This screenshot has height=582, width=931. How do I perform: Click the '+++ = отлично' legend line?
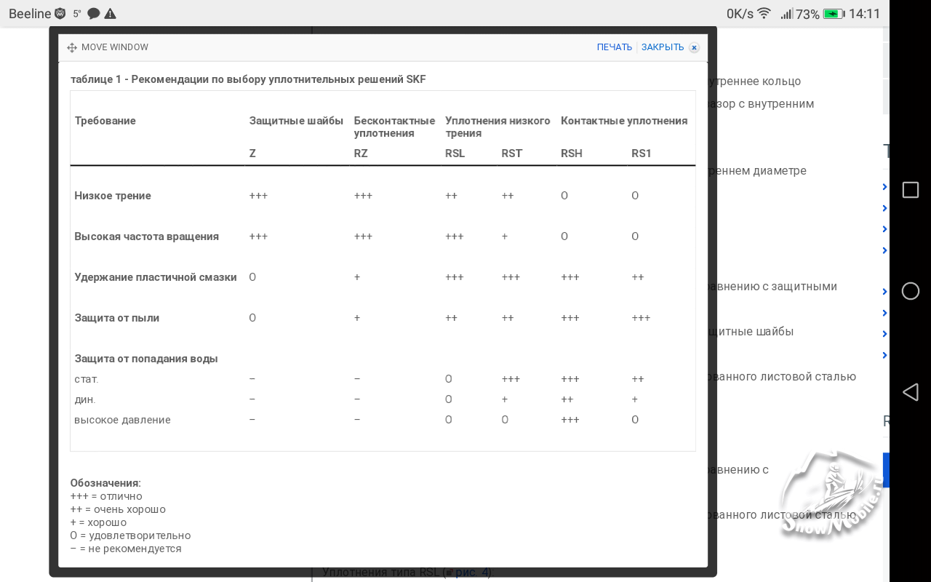[106, 496]
